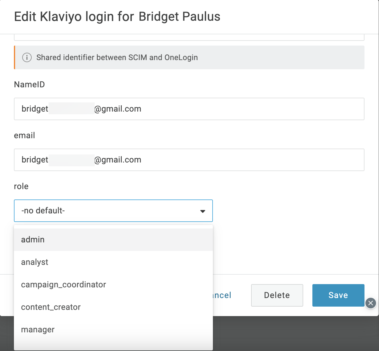The width and height of the screenshot is (379, 351).
Task: Choose manager in the role dropdown
Action: coord(113,330)
